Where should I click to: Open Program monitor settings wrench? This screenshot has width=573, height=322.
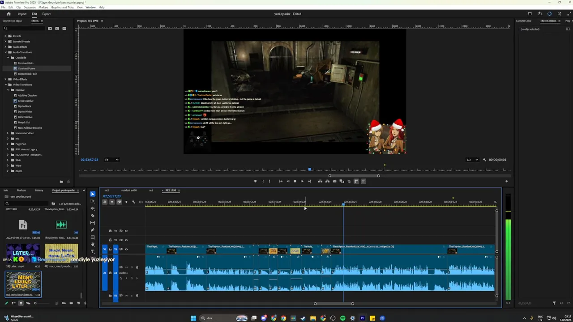pyautogui.click(x=484, y=160)
